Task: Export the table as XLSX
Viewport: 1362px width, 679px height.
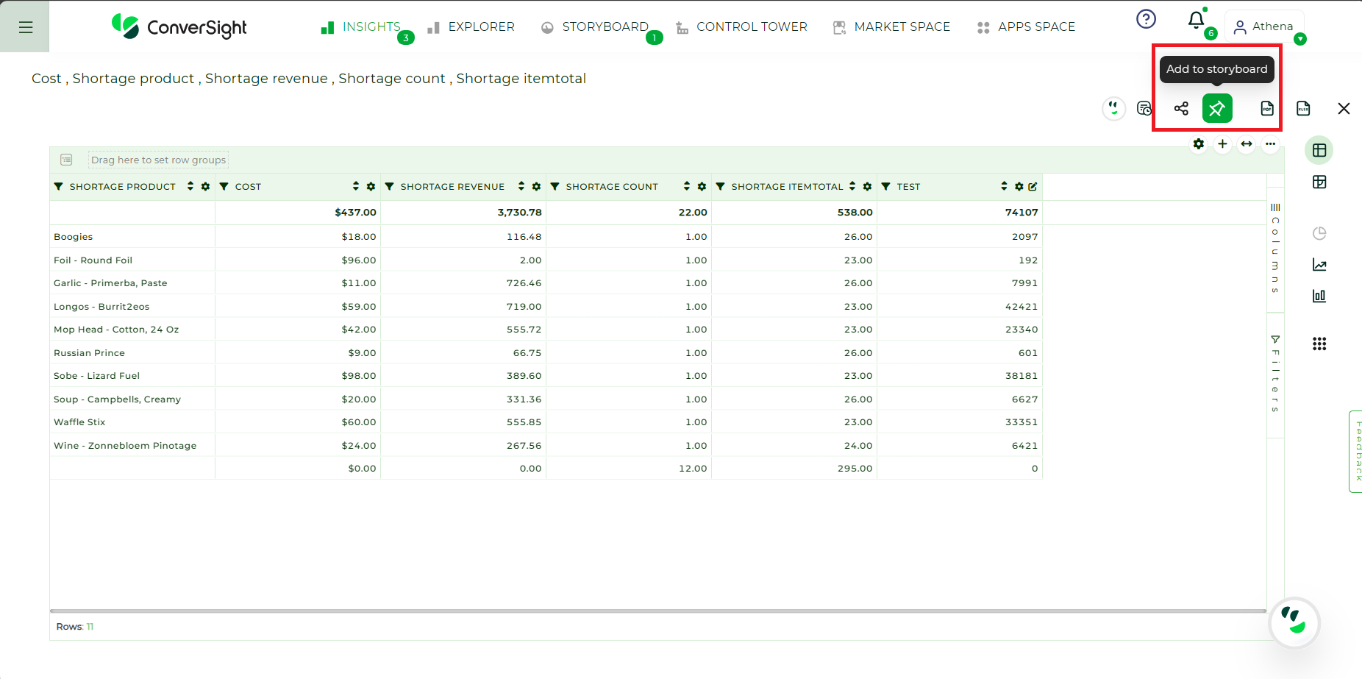Action: [1303, 109]
